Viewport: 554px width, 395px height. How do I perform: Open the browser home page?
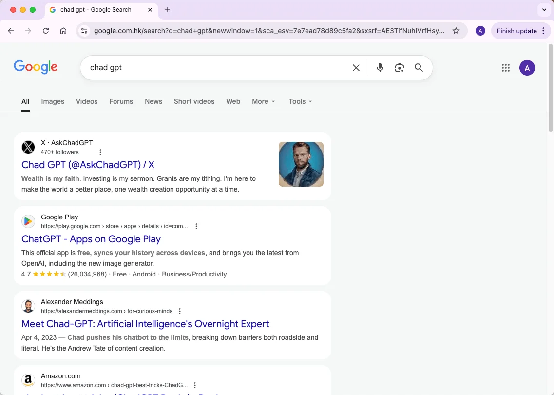coord(63,31)
